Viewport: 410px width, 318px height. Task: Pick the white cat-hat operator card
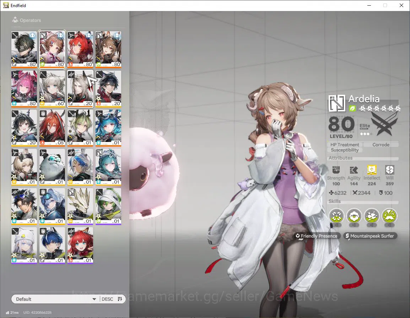pos(24,245)
